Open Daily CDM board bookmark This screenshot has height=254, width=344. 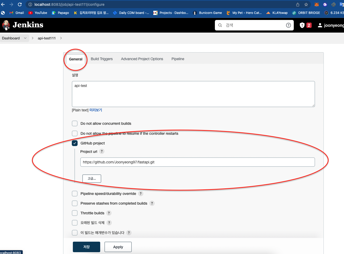click(131, 13)
